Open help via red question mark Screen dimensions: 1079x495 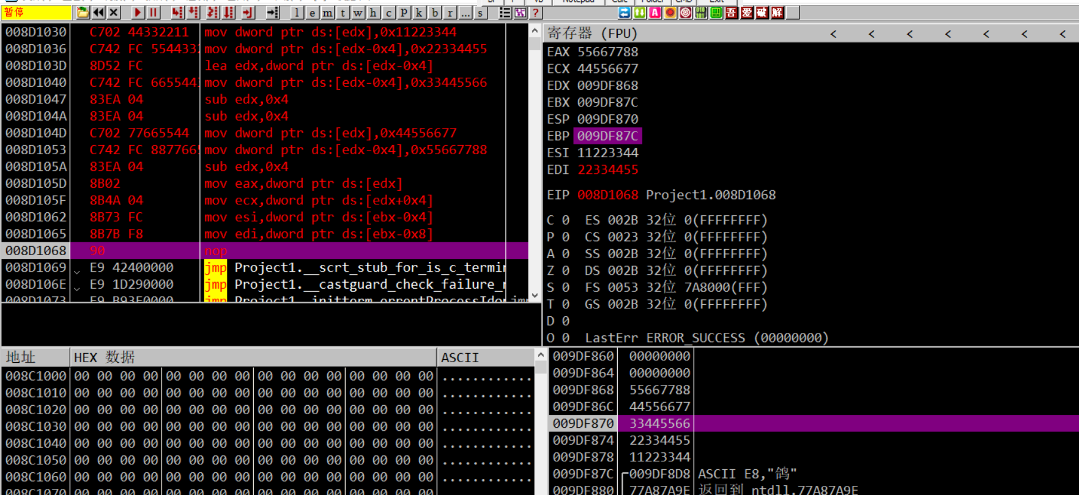coord(535,12)
